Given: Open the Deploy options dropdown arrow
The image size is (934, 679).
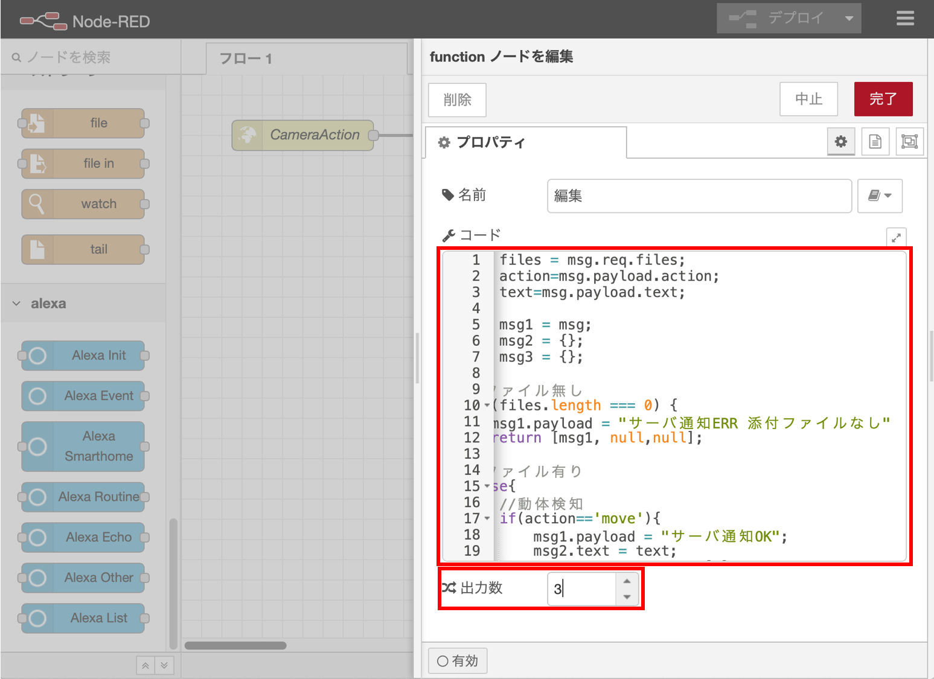Looking at the screenshot, I should click(849, 19).
